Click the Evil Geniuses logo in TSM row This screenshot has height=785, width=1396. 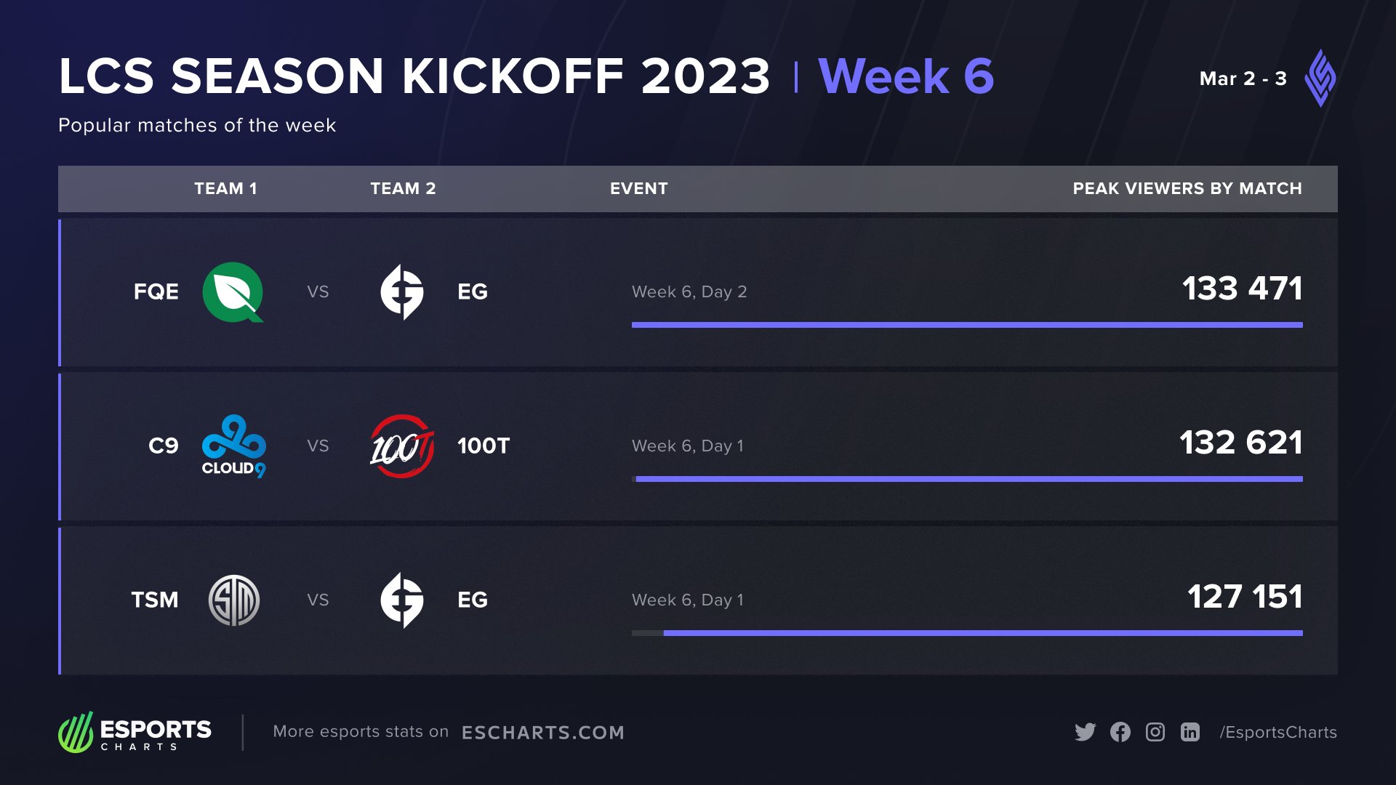pyautogui.click(x=402, y=600)
